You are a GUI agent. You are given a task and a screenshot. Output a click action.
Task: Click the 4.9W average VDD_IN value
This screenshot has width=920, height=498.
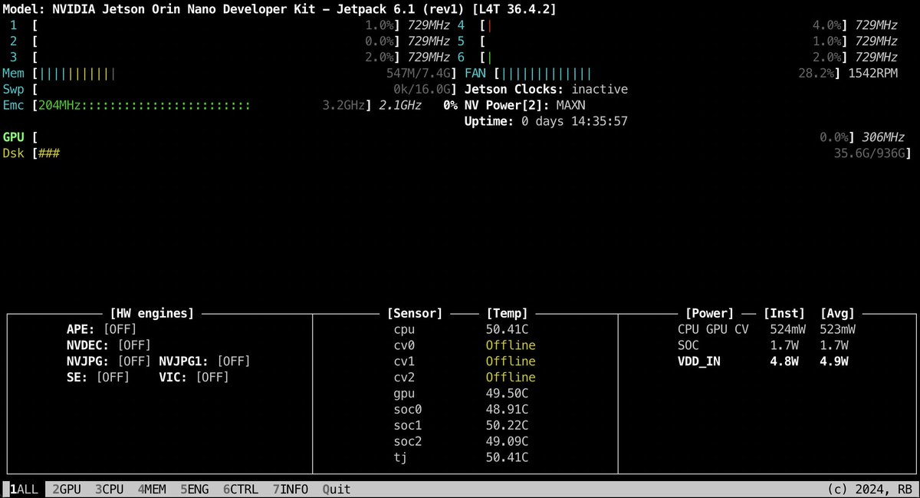834,361
